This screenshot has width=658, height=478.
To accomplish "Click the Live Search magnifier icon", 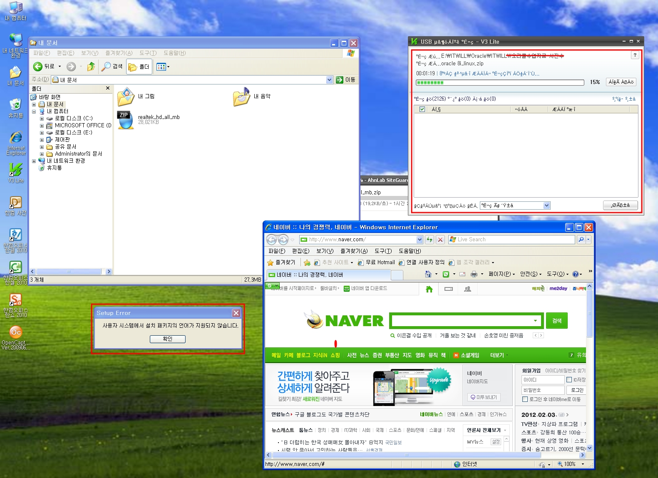I will point(581,240).
